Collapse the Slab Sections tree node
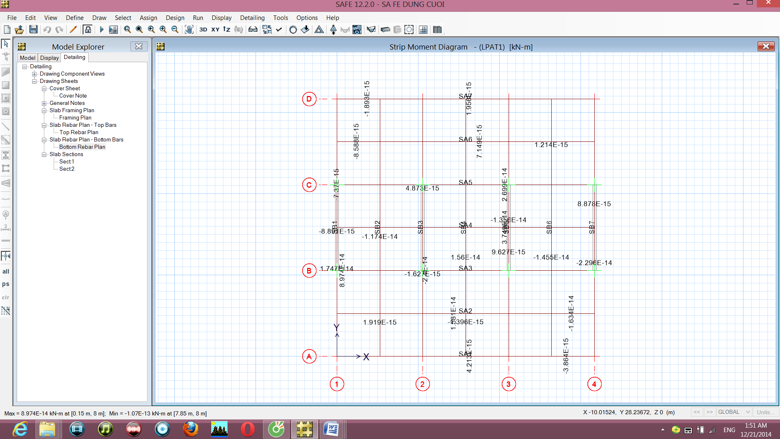This screenshot has height=439, width=780. point(44,154)
